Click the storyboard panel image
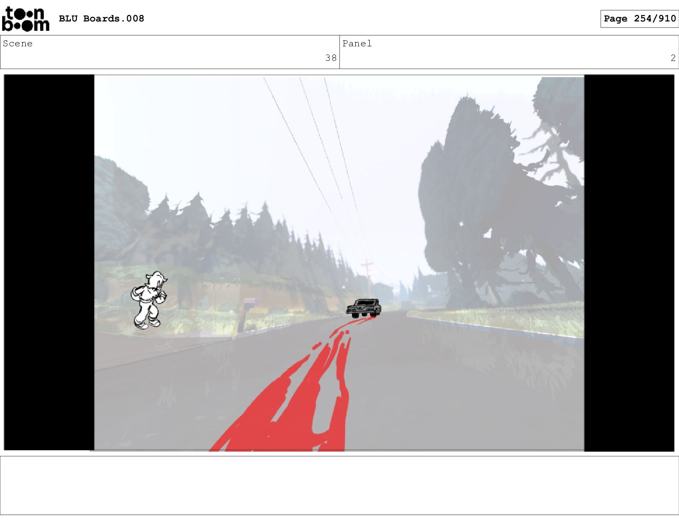 (339, 263)
